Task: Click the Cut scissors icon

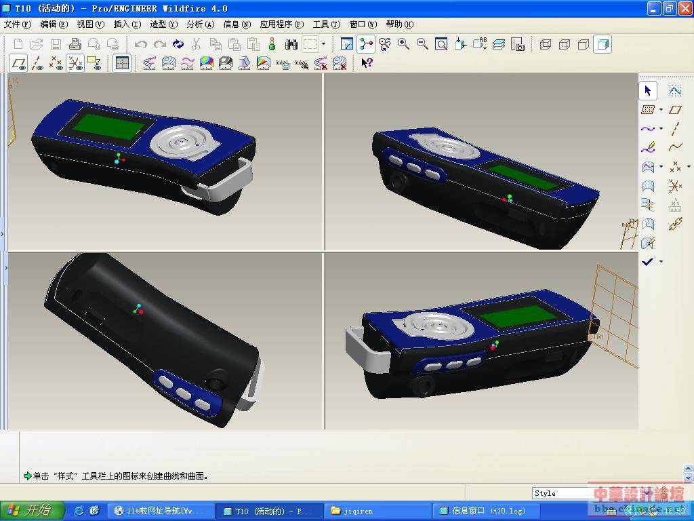Action: tap(197, 44)
